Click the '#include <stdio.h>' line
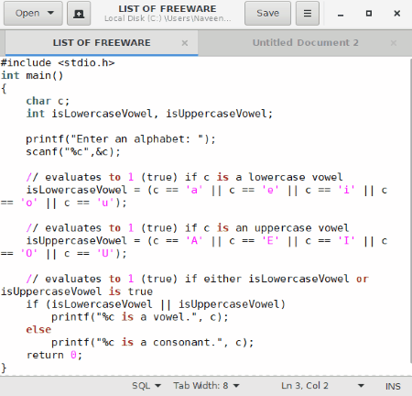The width and height of the screenshot is (412, 396). [x=58, y=62]
